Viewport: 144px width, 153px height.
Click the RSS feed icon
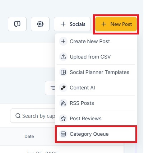click(63, 103)
